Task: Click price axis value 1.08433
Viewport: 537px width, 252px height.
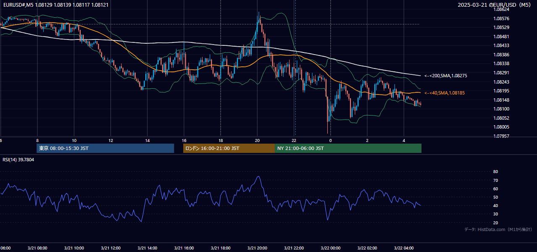Action: click(x=501, y=45)
